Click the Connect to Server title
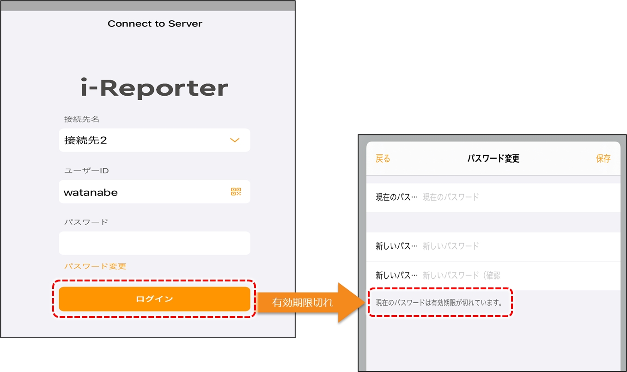 [x=155, y=24]
